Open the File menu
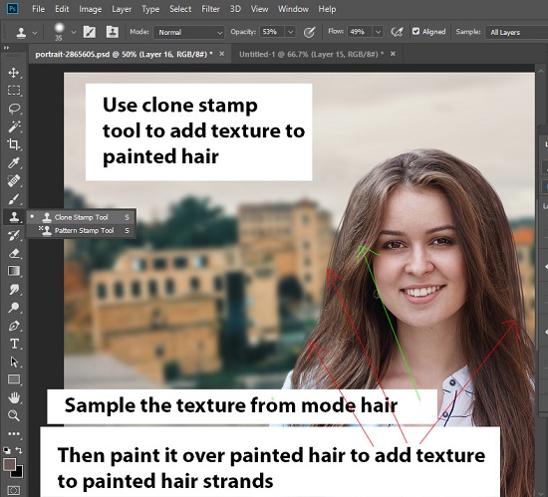Image resolution: width=548 pixels, height=497 pixels. coord(38,9)
